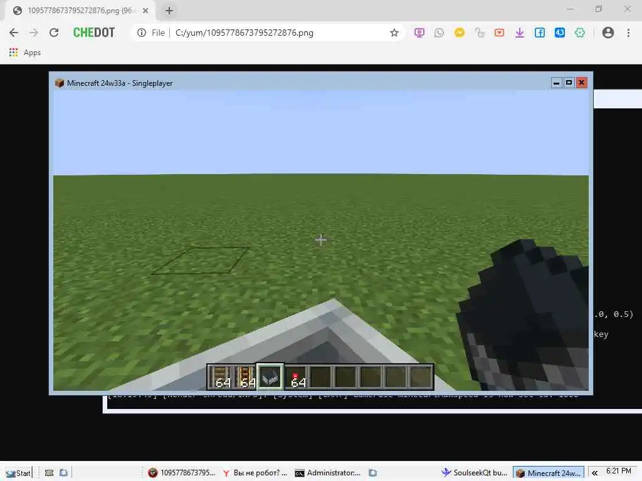This screenshot has height=481, width=642.
Task: Click unlabeled taskbar icon after Administrator
Action: tap(372, 473)
